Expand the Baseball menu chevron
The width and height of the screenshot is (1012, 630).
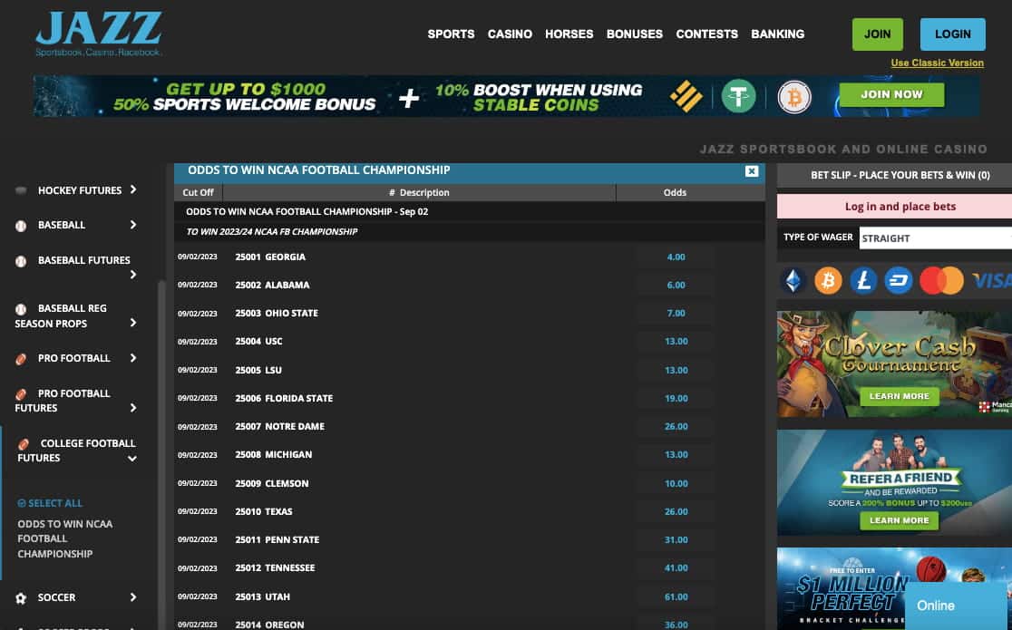pos(133,225)
